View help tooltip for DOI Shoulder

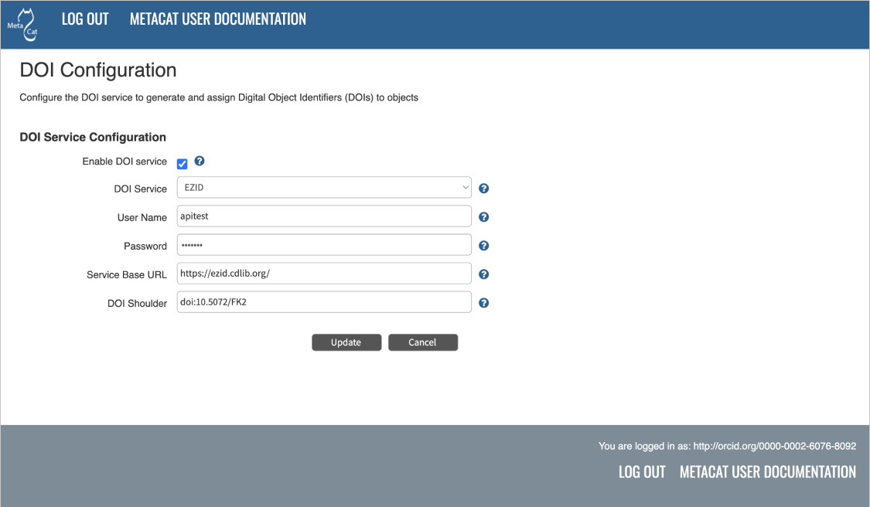pyautogui.click(x=484, y=303)
